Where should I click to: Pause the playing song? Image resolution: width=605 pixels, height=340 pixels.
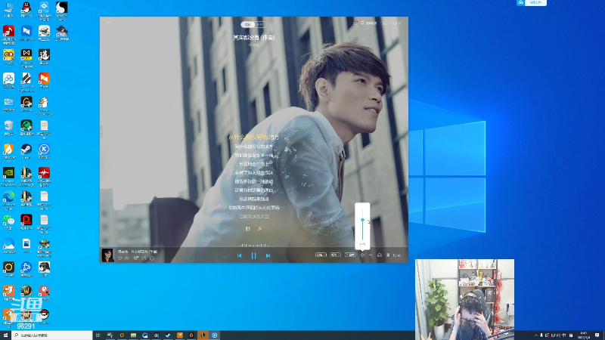point(253,255)
